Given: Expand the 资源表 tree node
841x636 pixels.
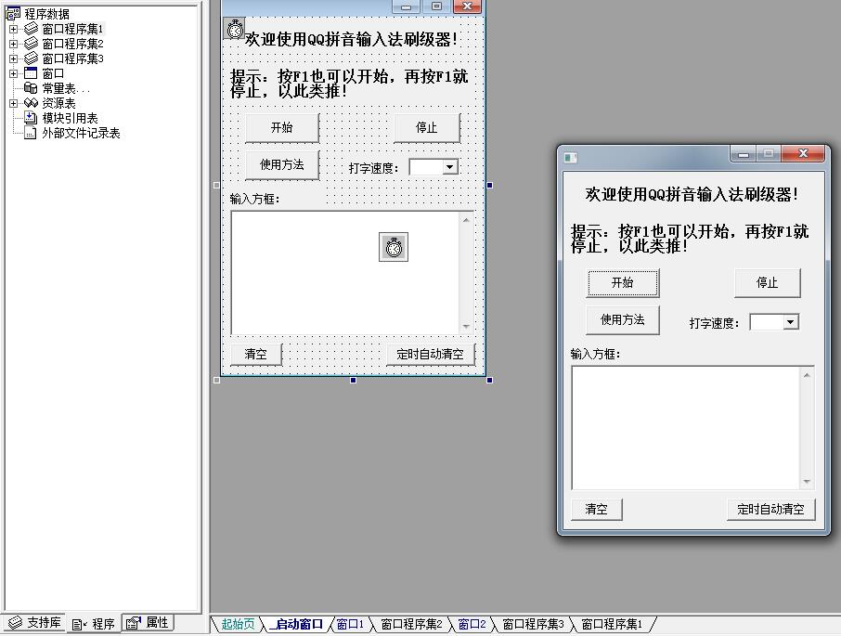Looking at the screenshot, I should [13, 103].
